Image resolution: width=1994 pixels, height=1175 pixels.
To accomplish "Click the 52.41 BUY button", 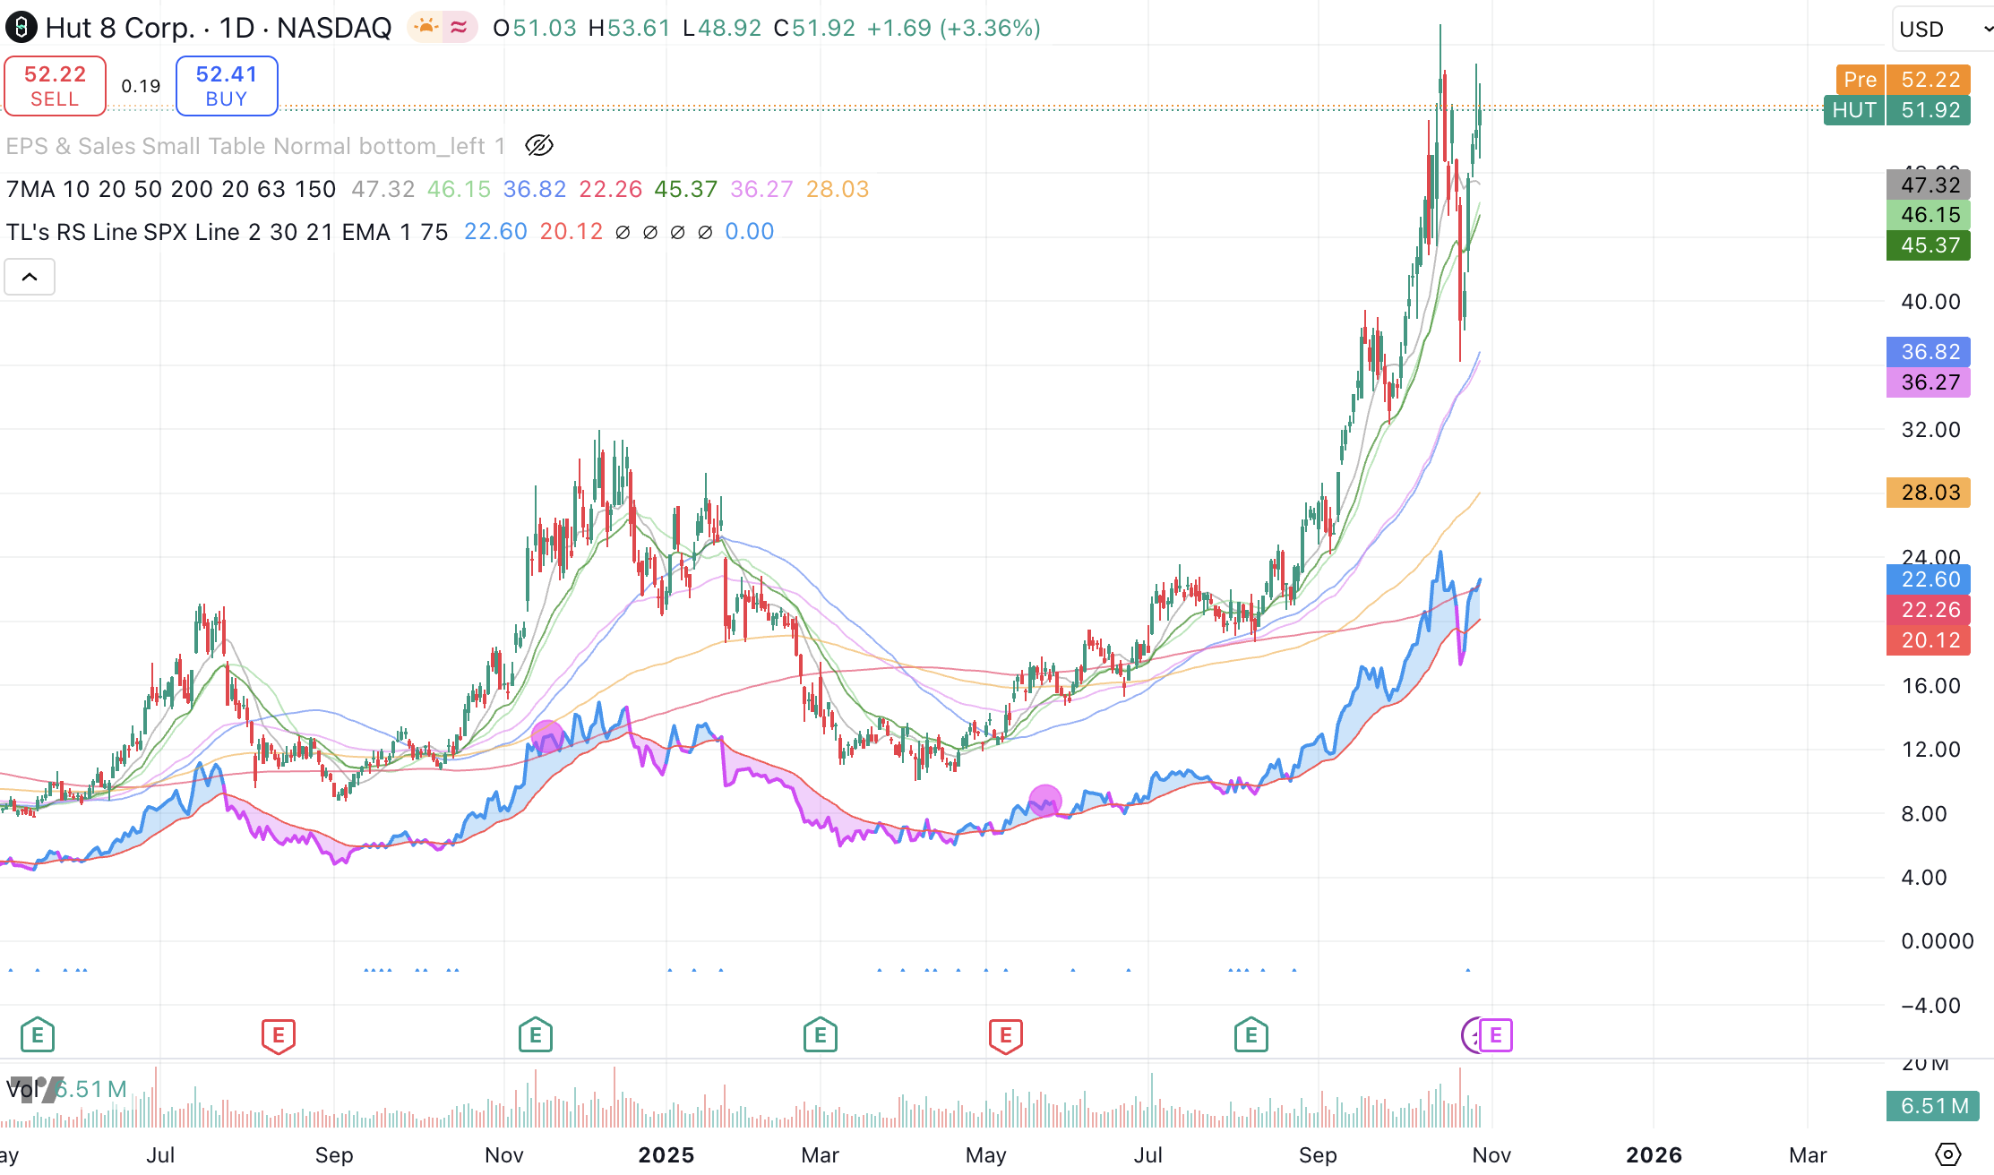I will click(x=227, y=86).
